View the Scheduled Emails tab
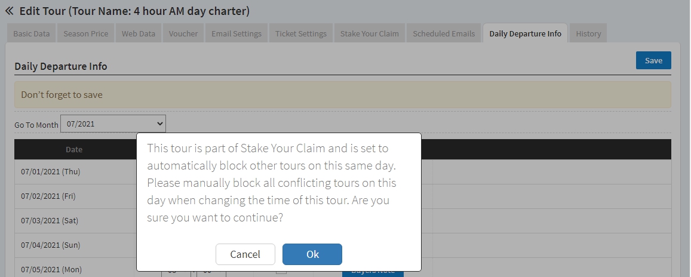 pyautogui.click(x=444, y=33)
